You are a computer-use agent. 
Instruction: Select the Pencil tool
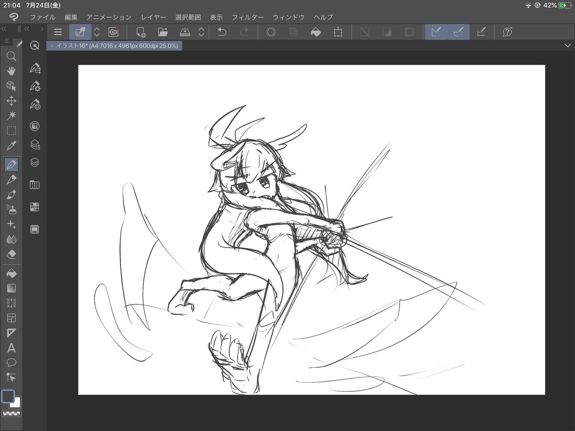point(11,180)
